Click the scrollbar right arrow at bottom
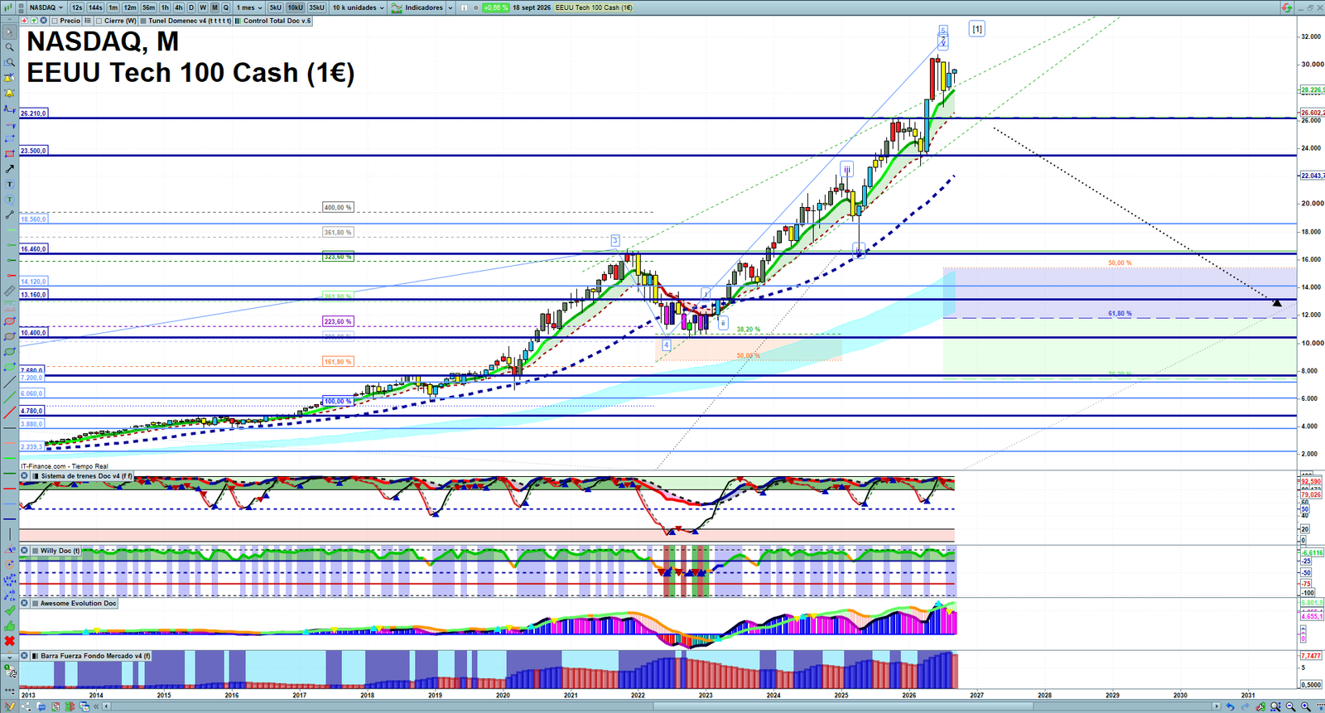Viewport: 1325px width, 713px height. click(1217, 706)
